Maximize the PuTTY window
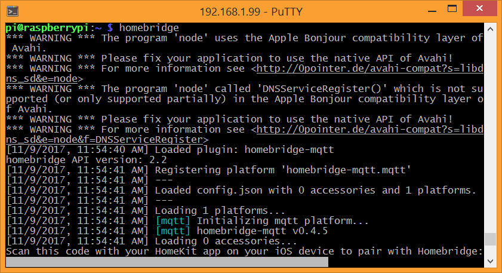502x273 pixels. [x=452, y=8]
